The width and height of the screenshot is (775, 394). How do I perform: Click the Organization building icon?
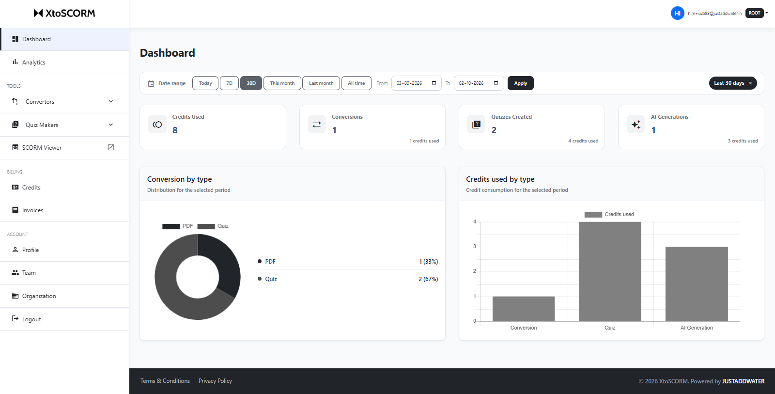pos(15,296)
